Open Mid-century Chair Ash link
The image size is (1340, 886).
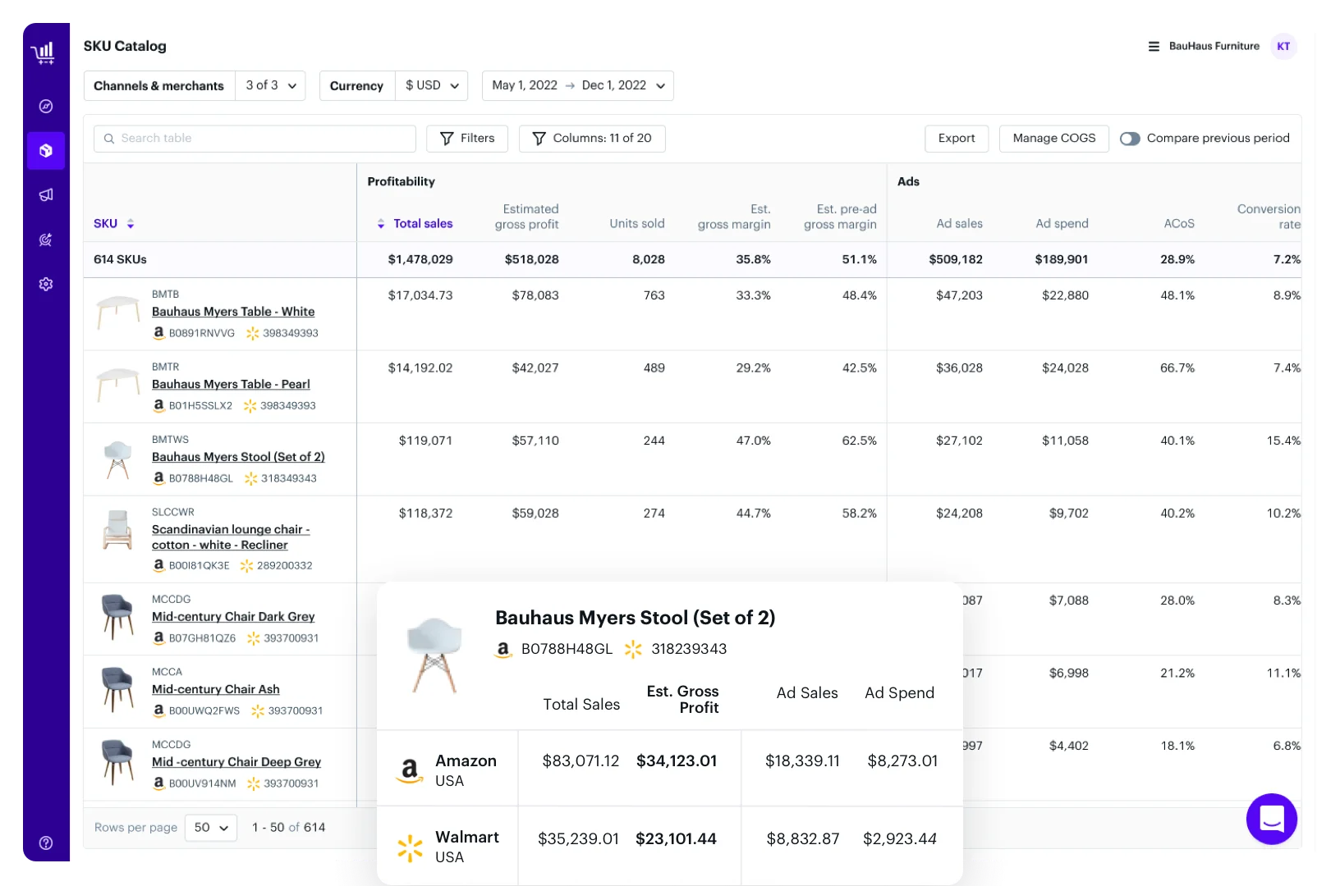(216, 689)
